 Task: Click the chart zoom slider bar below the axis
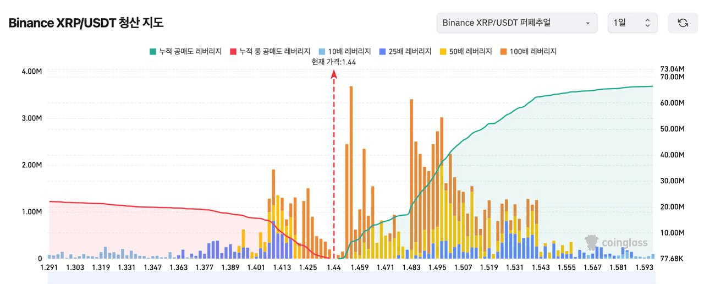350,278
